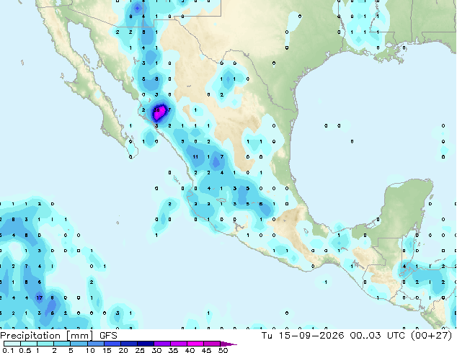Screen dimensions: 457x353
Task: Select the legend swatch between 30 and 35
Action: [162, 344]
